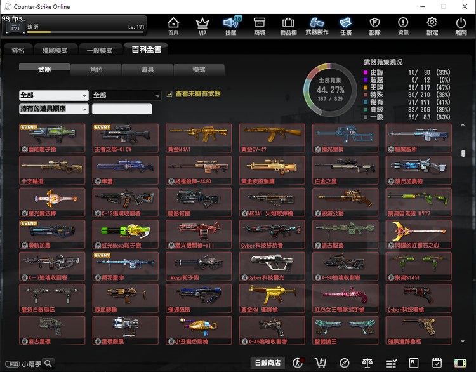The width and height of the screenshot is (476, 372).
Task: Toggle the 小幫手 helper switch
Action: [x=13, y=364]
